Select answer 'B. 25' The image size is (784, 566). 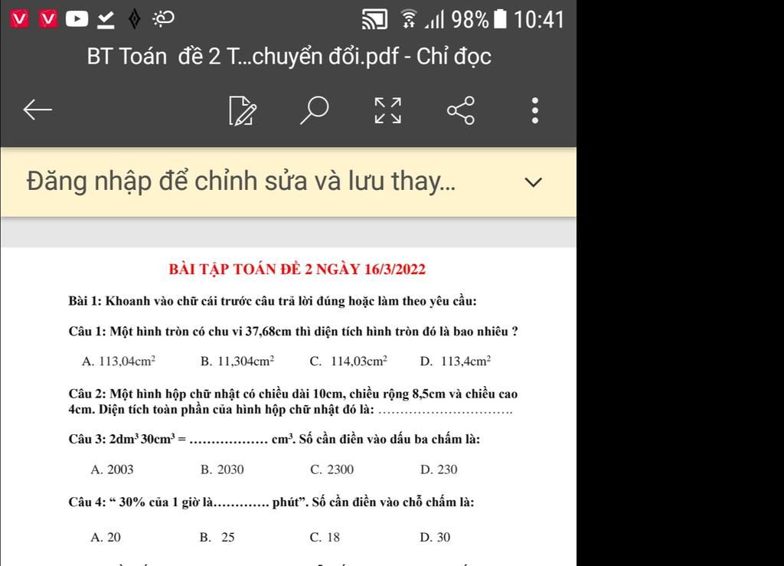coord(217,538)
